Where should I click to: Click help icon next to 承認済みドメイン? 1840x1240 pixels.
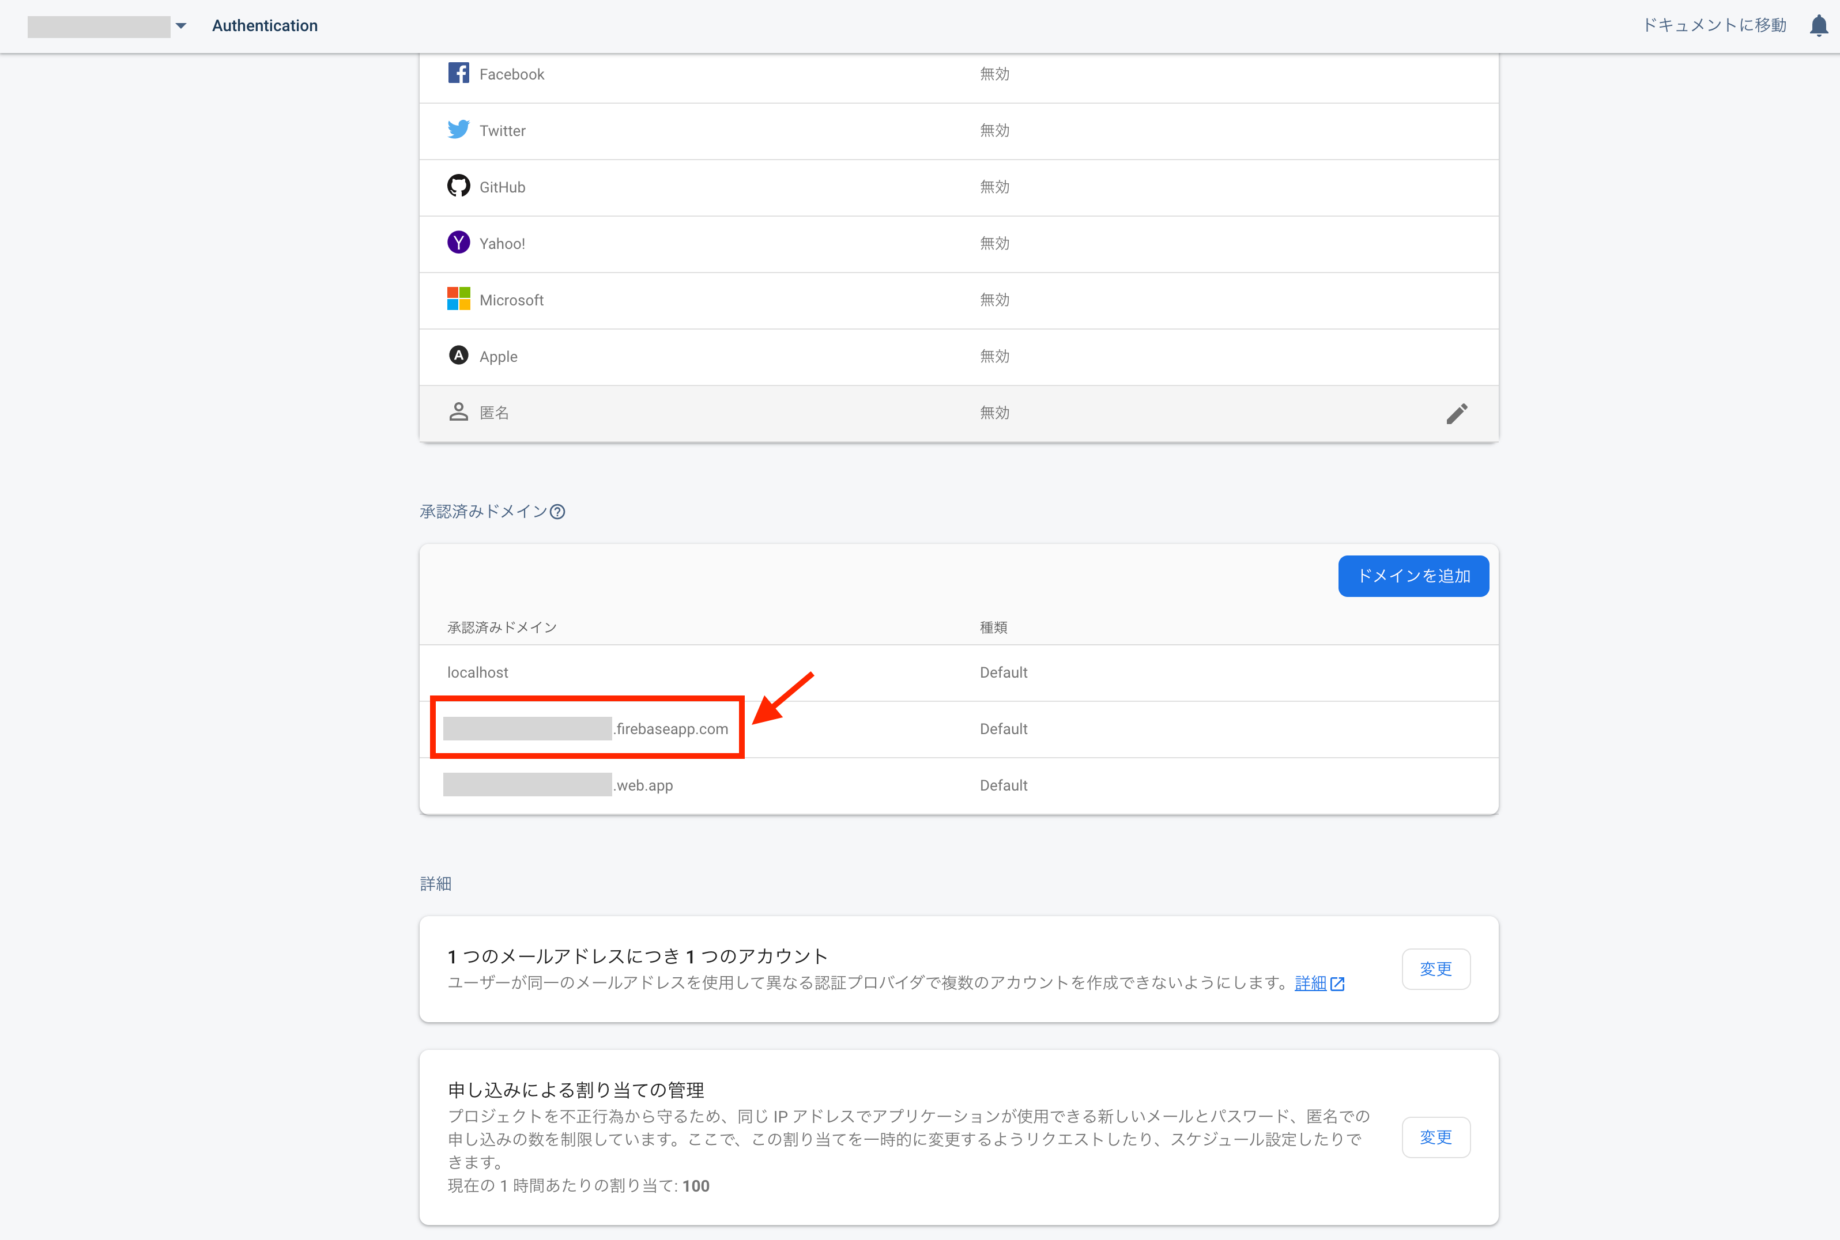point(557,512)
